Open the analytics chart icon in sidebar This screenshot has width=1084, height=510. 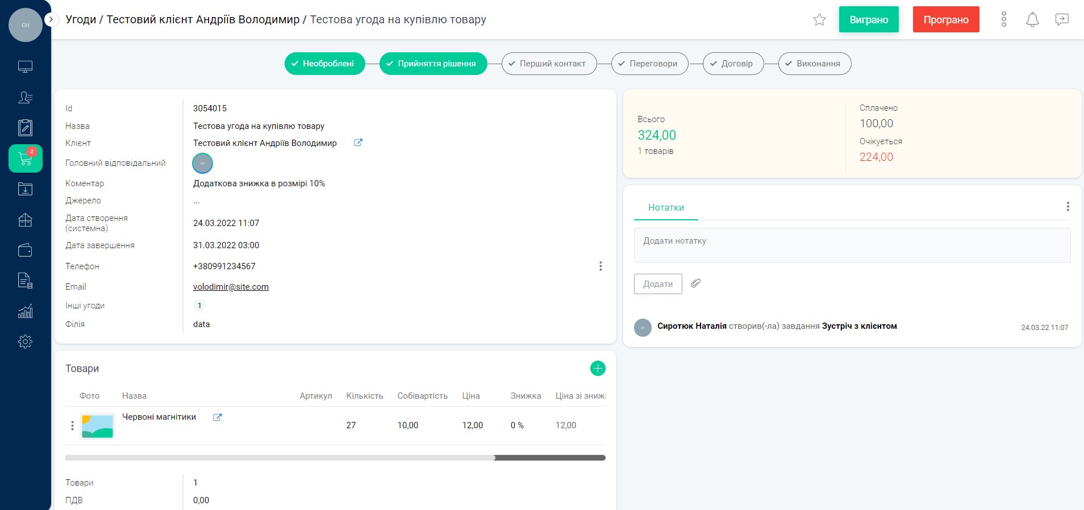[x=26, y=311]
